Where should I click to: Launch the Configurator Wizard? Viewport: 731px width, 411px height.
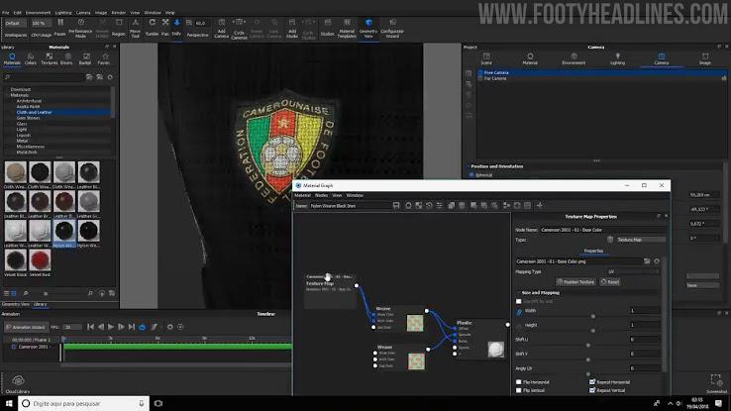(x=392, y=28)
